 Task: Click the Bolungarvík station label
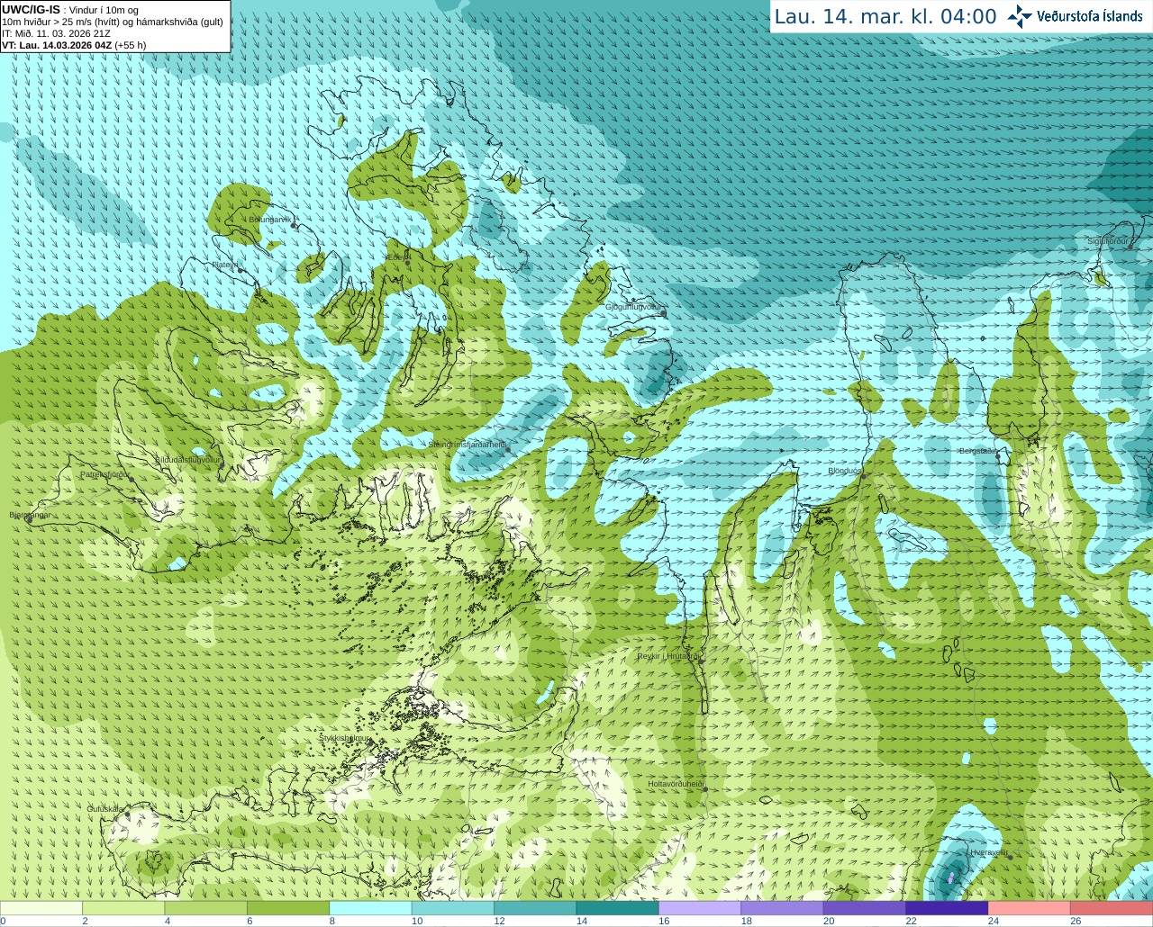coord(270,220)
